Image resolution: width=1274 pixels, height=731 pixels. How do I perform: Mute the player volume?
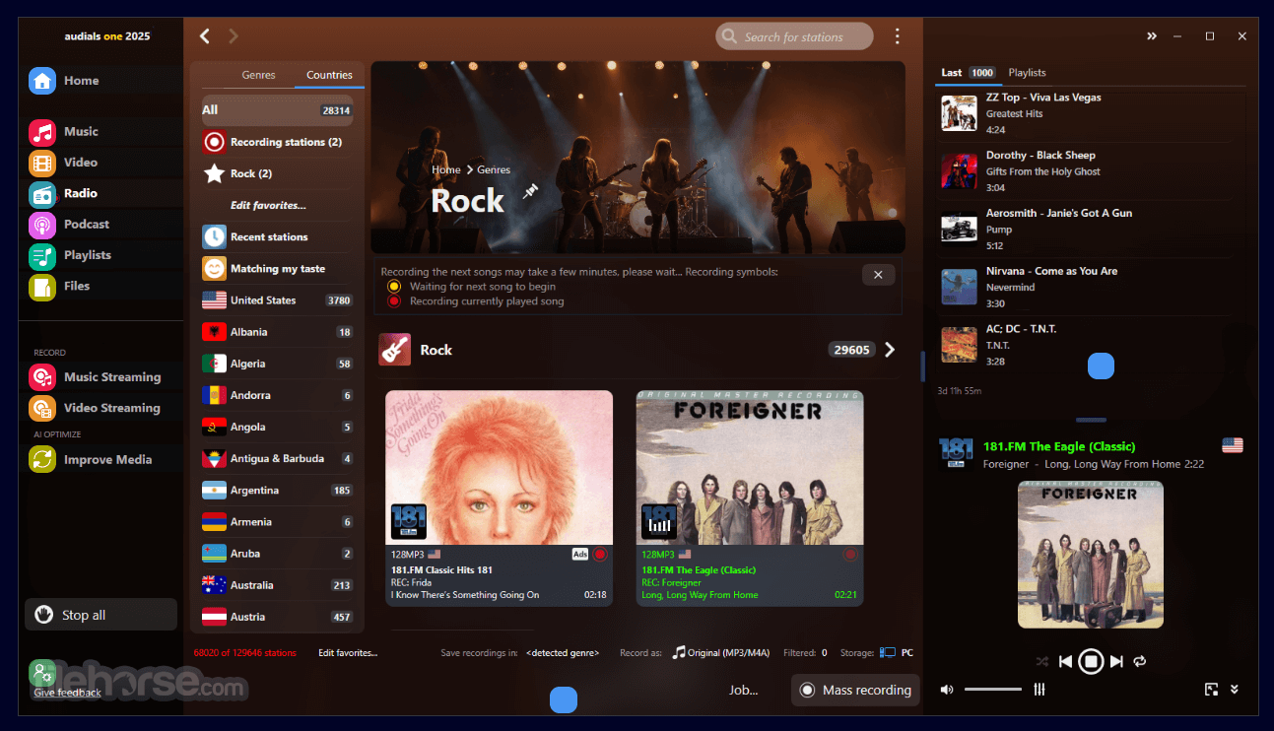click(x=947, y=690)
